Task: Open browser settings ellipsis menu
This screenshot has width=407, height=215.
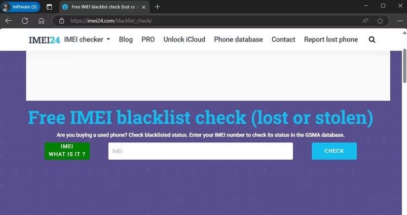Action: [x=398, y=21]
